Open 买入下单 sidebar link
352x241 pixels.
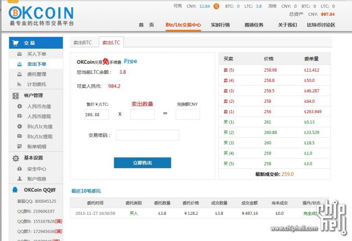coord(37,54)
